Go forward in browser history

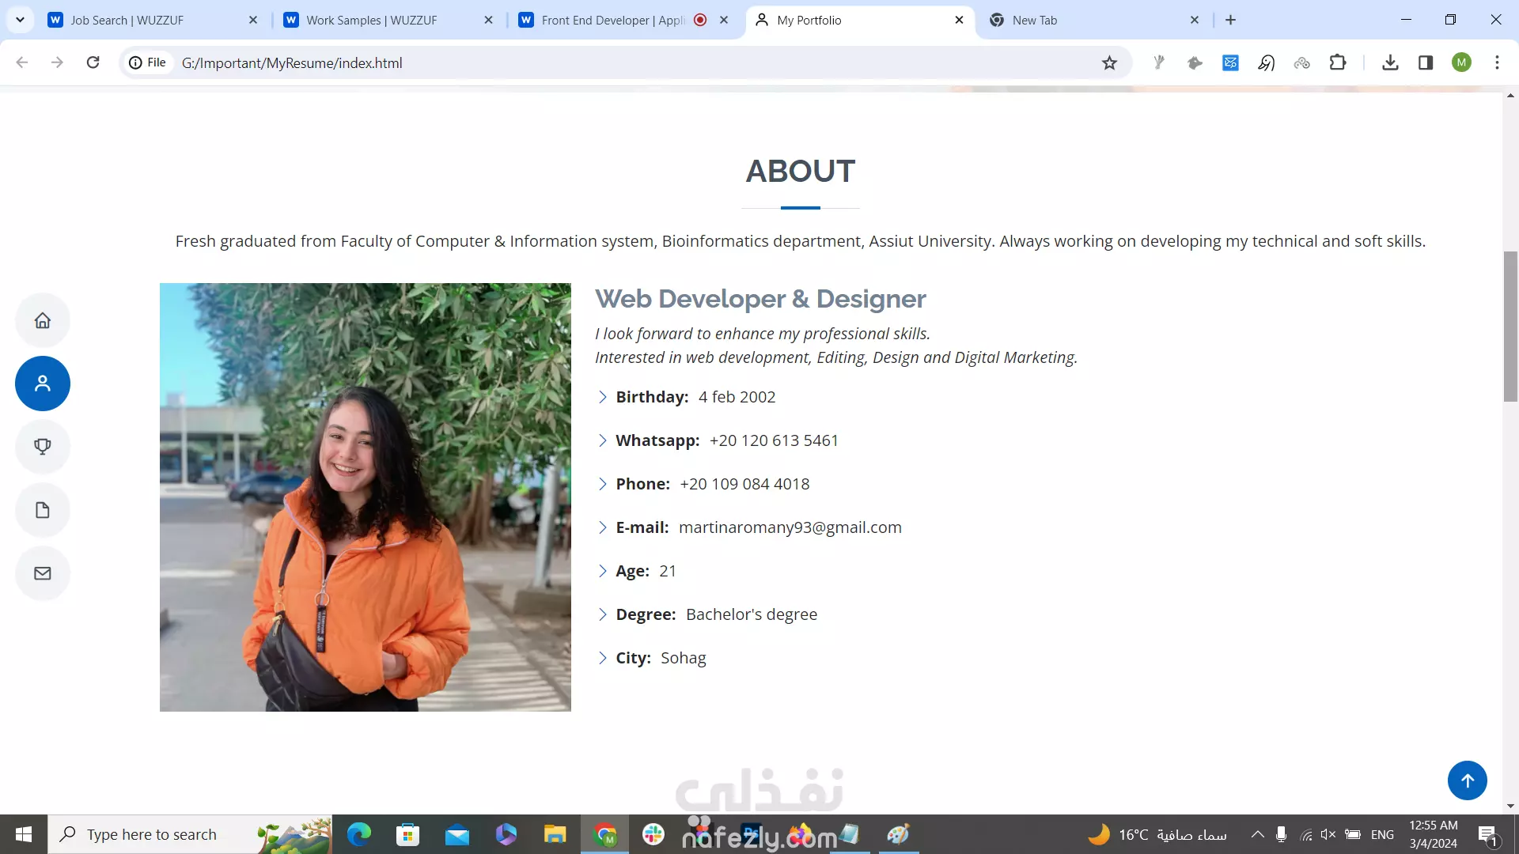(57, 62)
